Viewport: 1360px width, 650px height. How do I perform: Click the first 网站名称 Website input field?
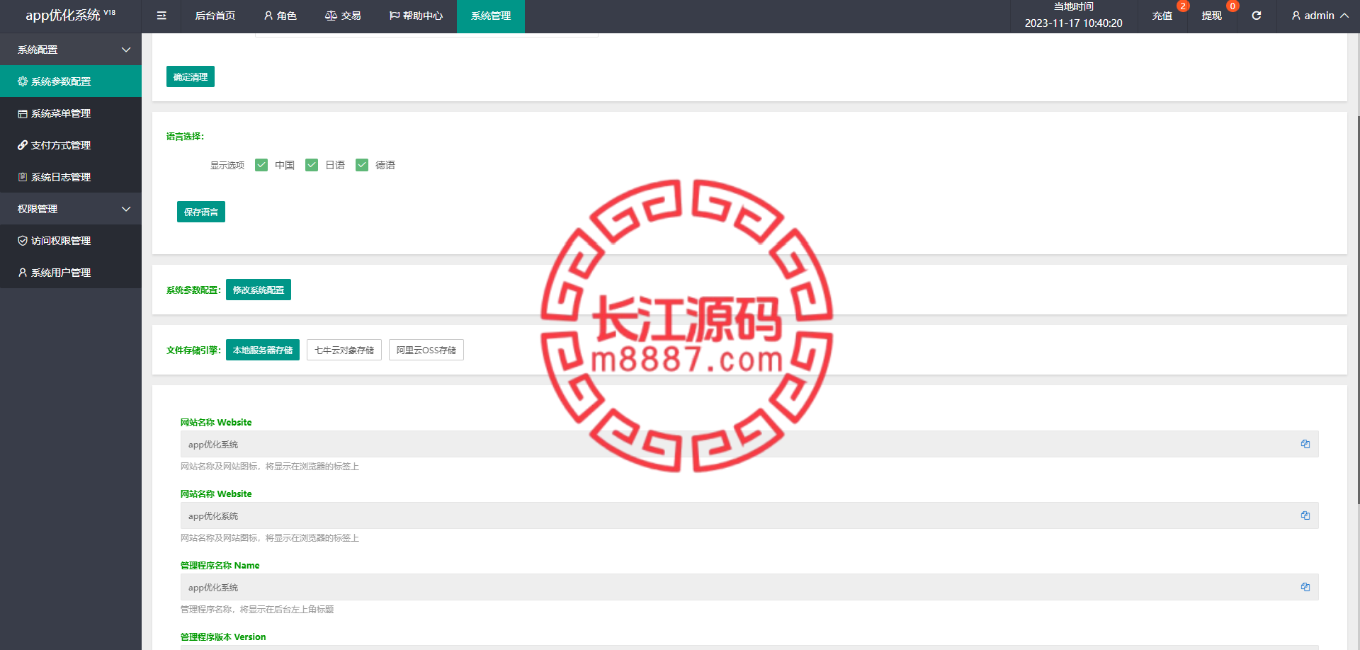click(749, 444)
